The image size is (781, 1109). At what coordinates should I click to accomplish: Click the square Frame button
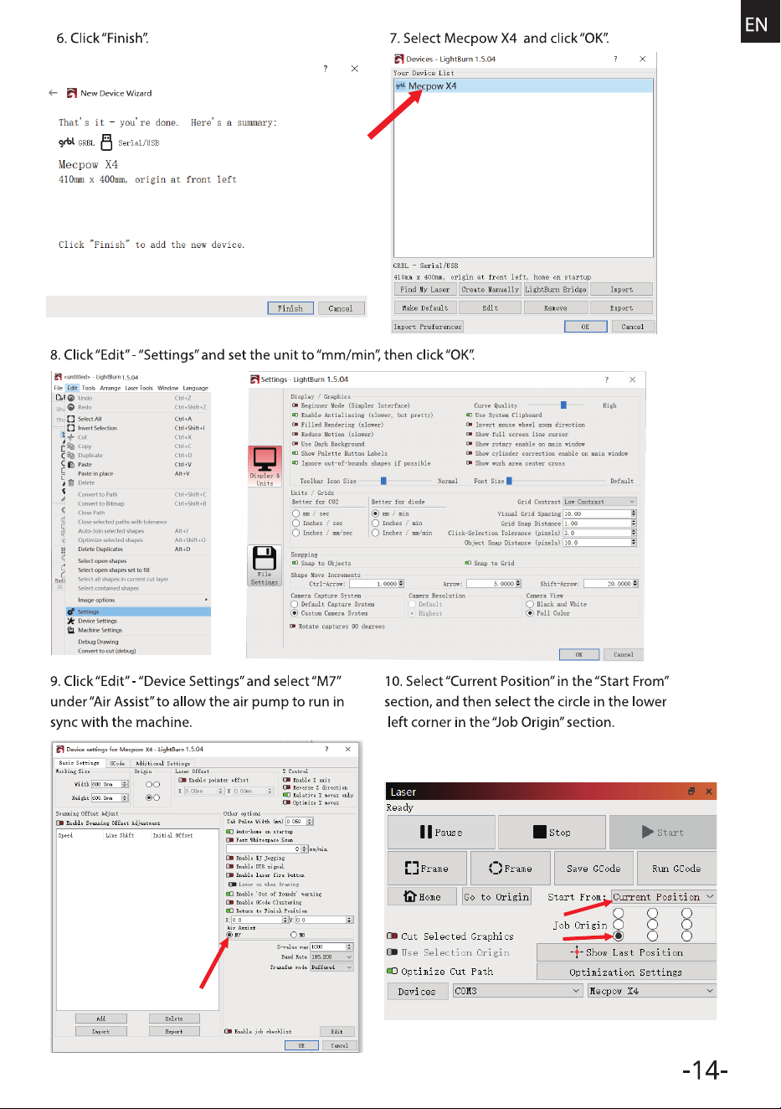pos(426,869)
